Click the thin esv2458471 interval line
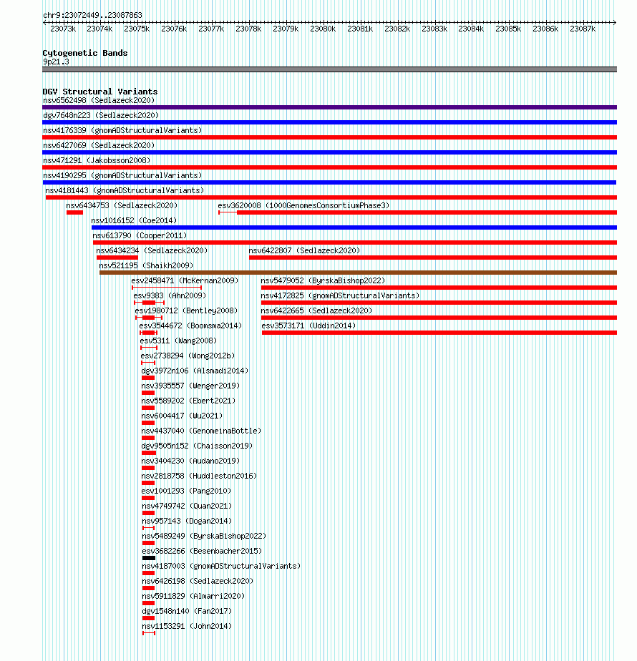Image resolution: width=637 pixels, height=661 pixels. tap(167, 288)
